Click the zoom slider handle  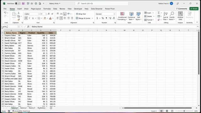[x=184, y=111]
